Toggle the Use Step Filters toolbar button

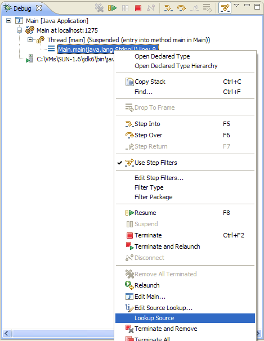[225, 8]
